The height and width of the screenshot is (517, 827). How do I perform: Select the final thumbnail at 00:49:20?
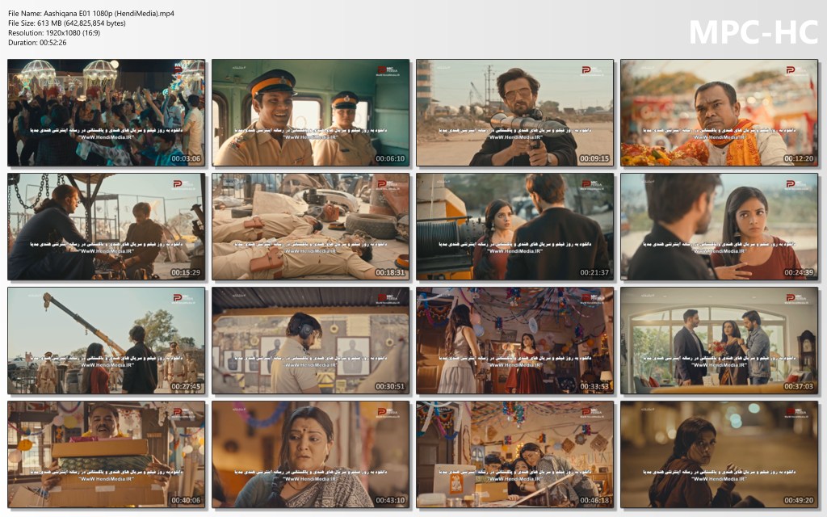click(720, 455)
